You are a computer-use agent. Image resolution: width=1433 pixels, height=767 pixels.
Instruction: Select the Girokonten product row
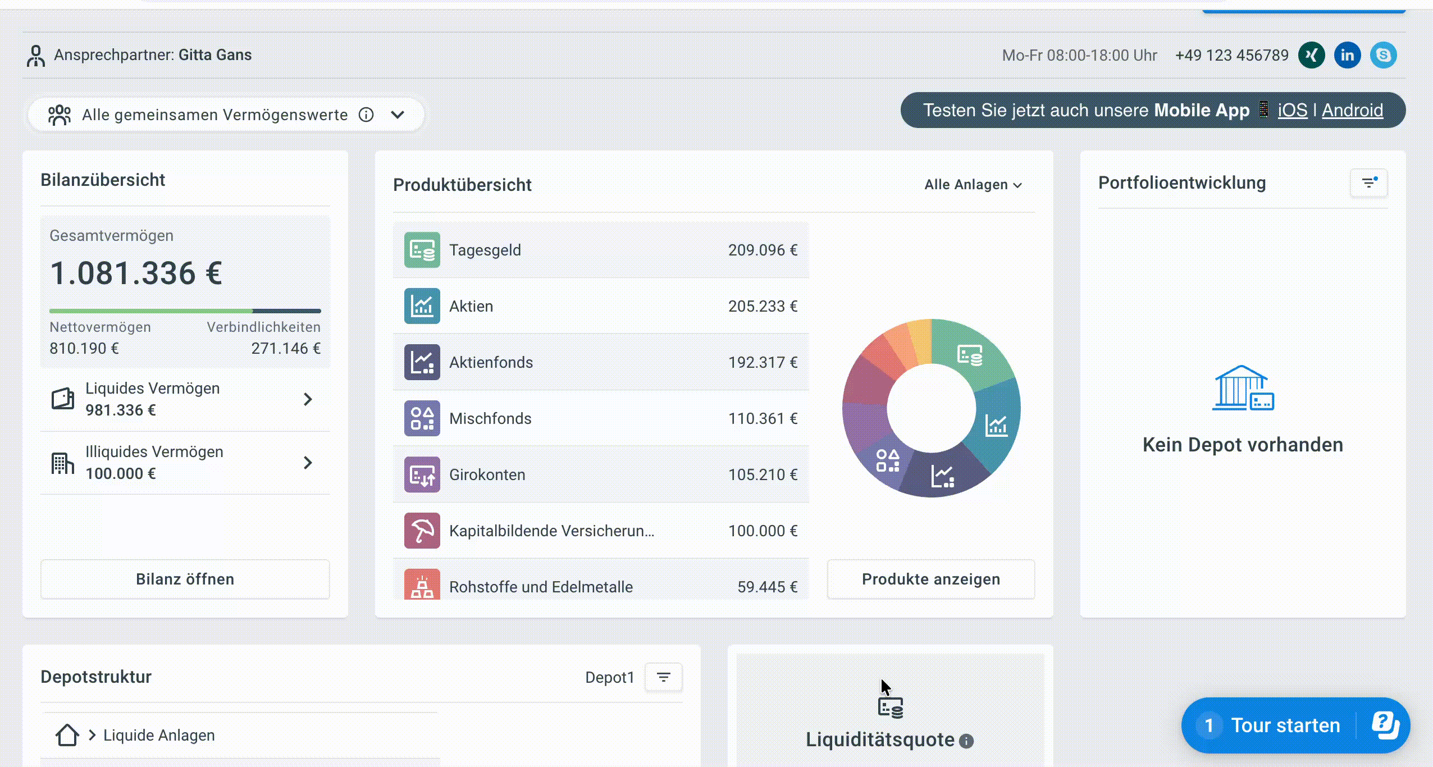tap(601, 474)
